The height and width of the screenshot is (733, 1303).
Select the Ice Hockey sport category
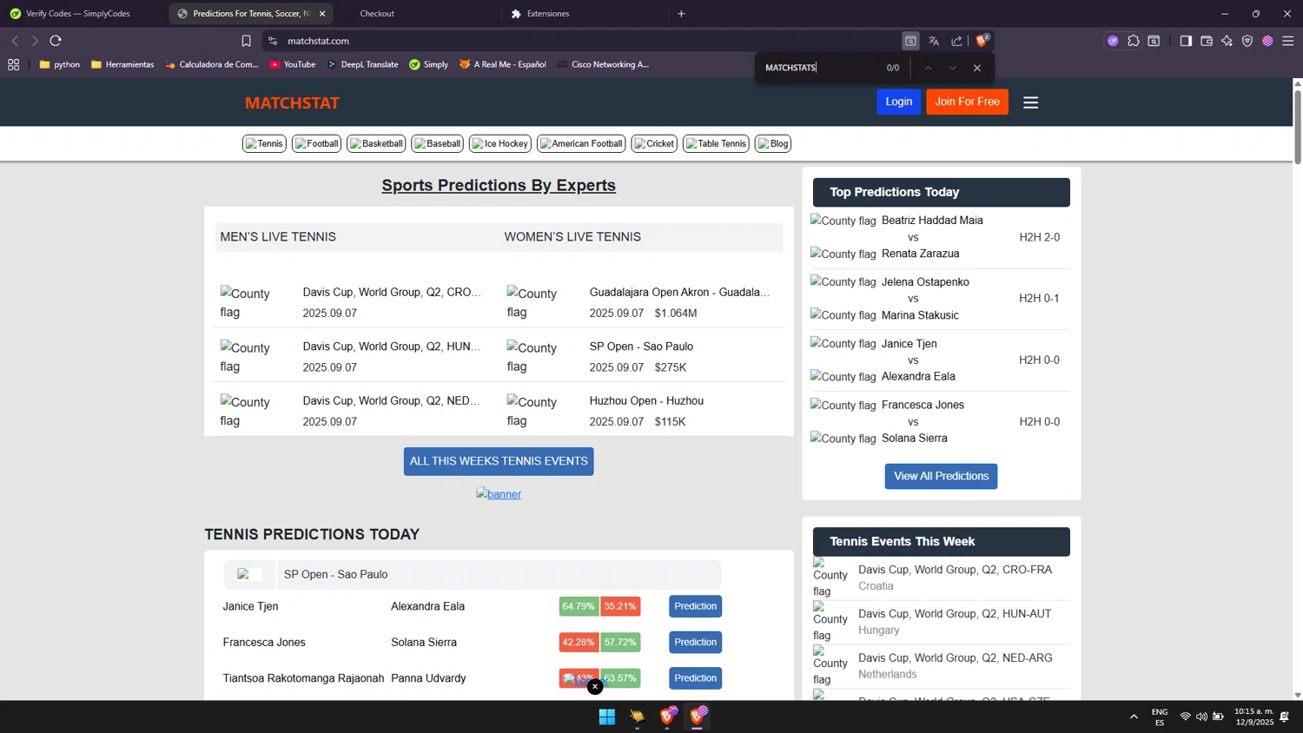[500, 144]
